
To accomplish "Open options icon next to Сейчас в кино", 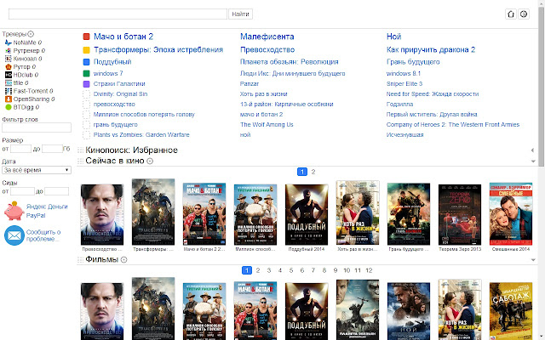I will pyautogui.click(x=150, y=161).
